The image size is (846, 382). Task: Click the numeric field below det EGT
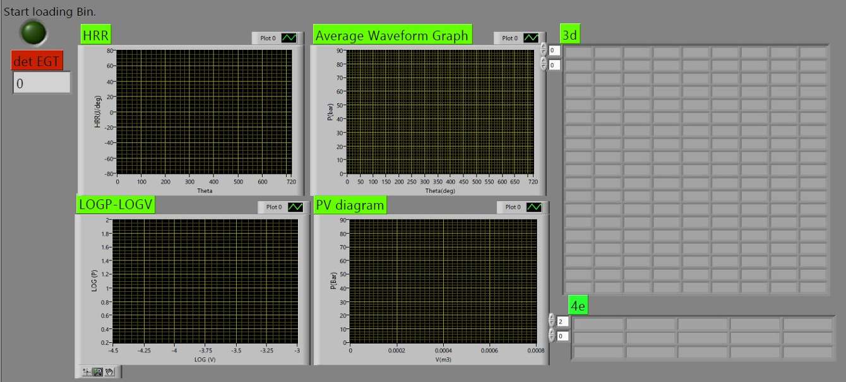point(41,83)
